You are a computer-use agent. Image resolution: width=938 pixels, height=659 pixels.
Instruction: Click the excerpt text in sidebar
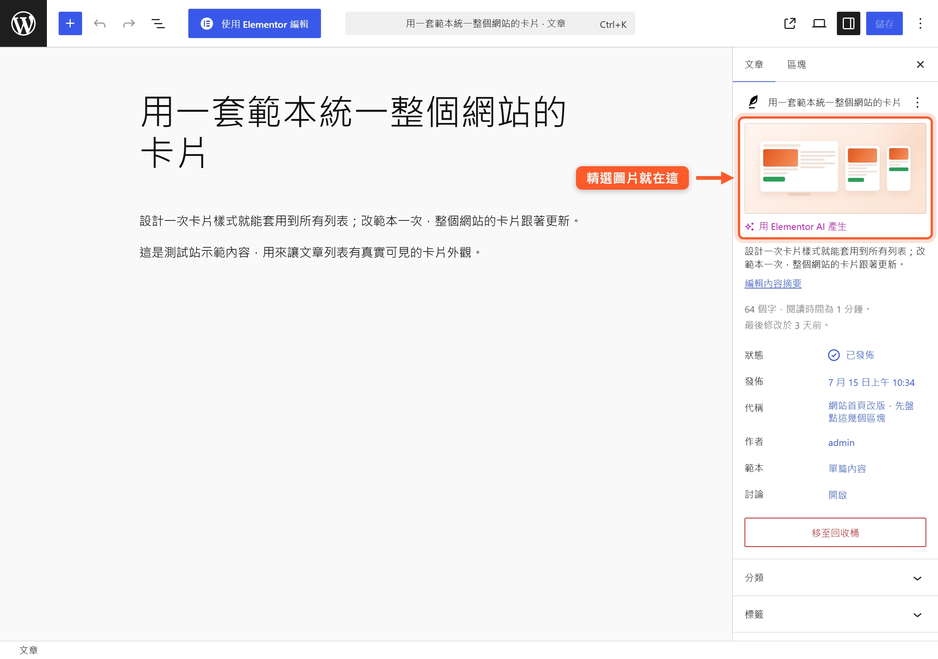coord(835,258)
